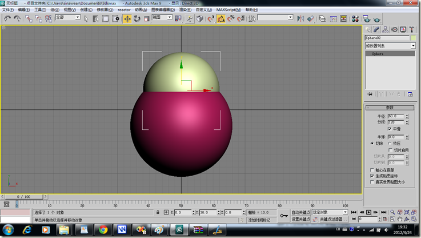
Task: Activate the Select and Move tool
Action: tap(127, 19)
